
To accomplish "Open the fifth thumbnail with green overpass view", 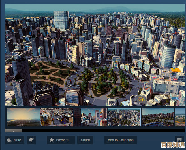I will pos(158,117).
